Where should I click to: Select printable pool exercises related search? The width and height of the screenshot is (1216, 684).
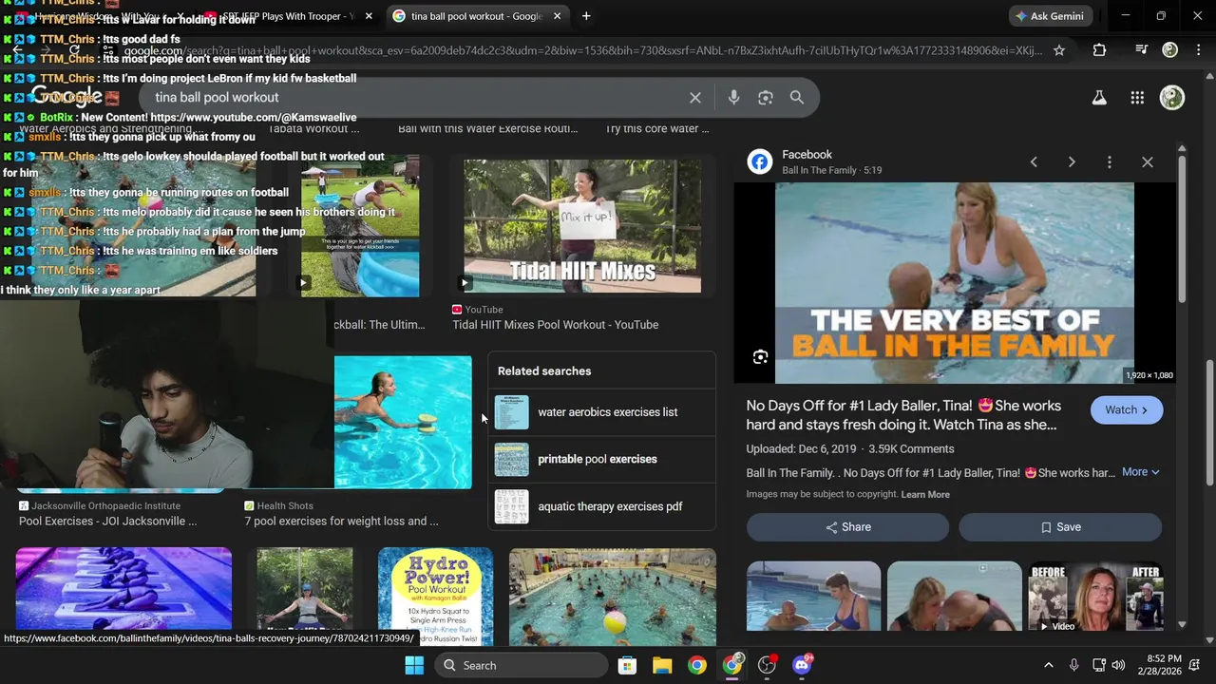tap(602, 459)
